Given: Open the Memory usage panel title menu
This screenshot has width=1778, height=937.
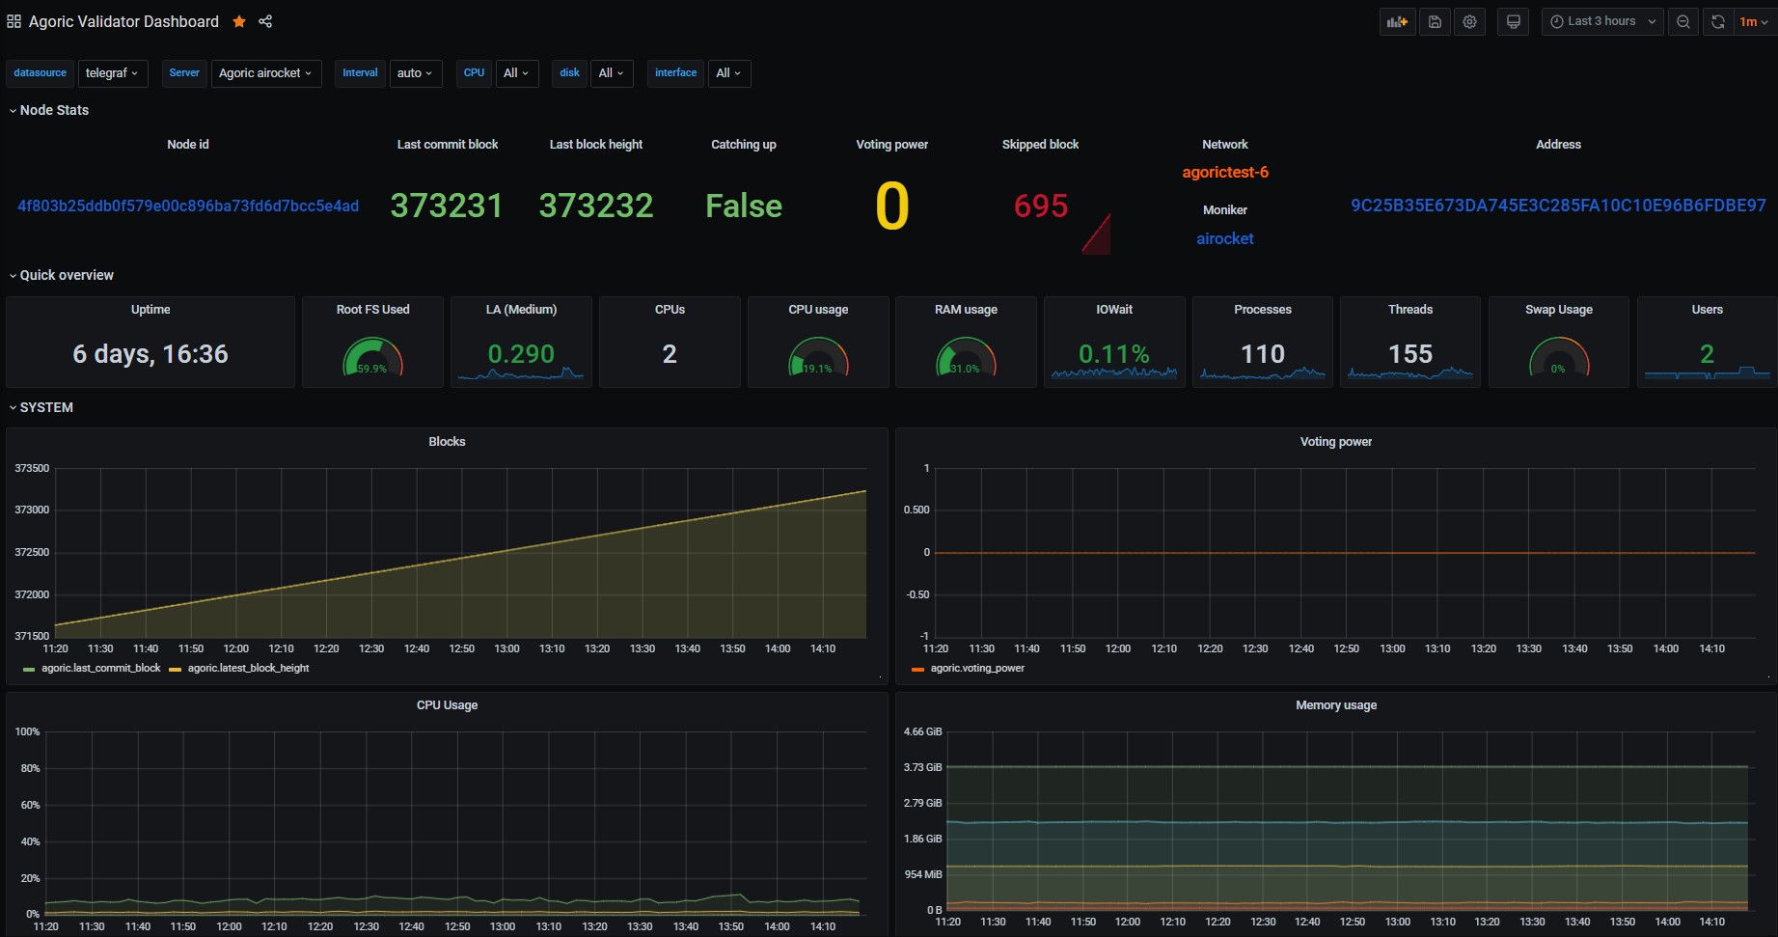Looking at the screenshot, I should pos(1335,704).
